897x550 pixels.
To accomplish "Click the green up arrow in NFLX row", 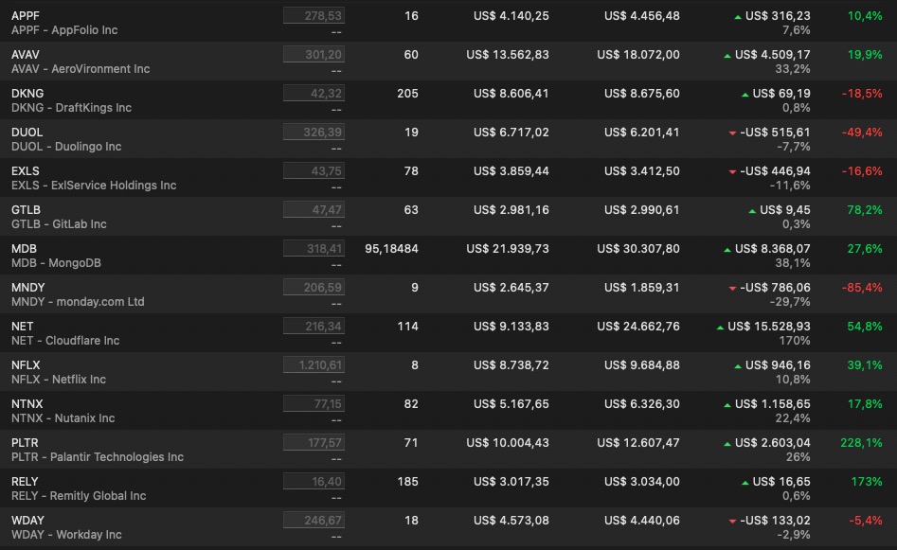I will [x=738, y=366].
